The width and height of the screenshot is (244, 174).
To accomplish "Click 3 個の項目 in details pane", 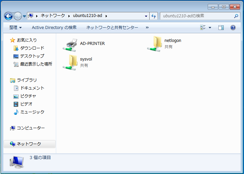I will point(40,157).
